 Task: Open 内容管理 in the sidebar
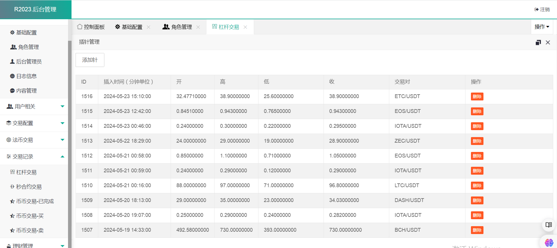pyautogui.click(x=26, y=91)
